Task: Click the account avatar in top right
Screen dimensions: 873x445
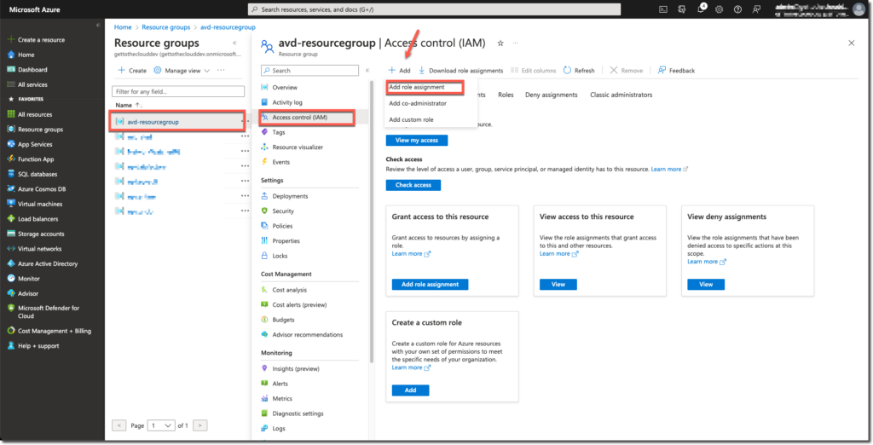Action: tap(859, 9)
